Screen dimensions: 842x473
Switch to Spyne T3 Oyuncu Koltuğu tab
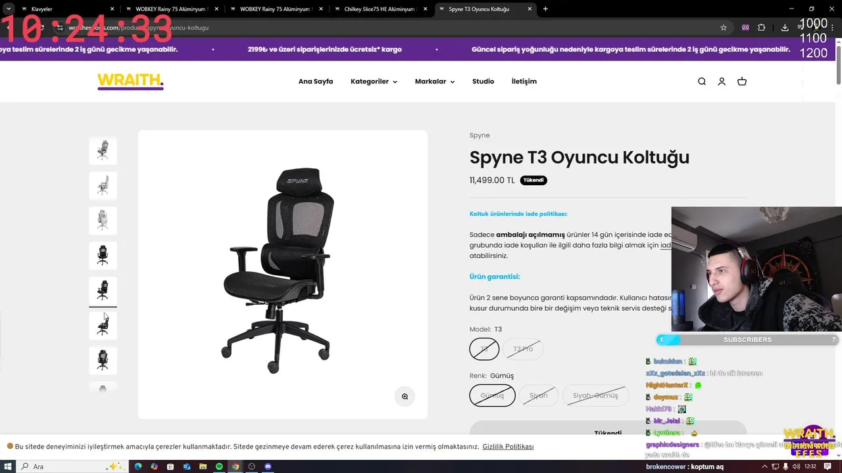click(485, 9)
